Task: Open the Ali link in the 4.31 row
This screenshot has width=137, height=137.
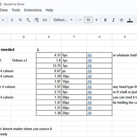Action: pos(89,55)
